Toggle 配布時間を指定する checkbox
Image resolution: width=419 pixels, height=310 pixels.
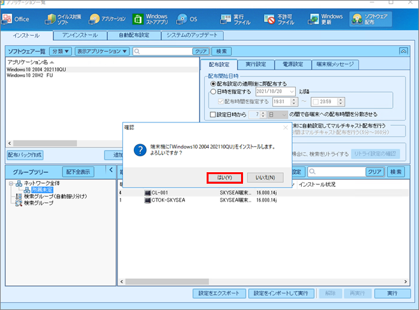[x=221, y=101]
